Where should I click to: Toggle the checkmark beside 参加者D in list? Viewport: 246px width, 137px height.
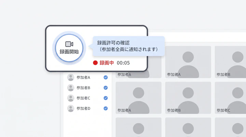click(x=106, y=108)
